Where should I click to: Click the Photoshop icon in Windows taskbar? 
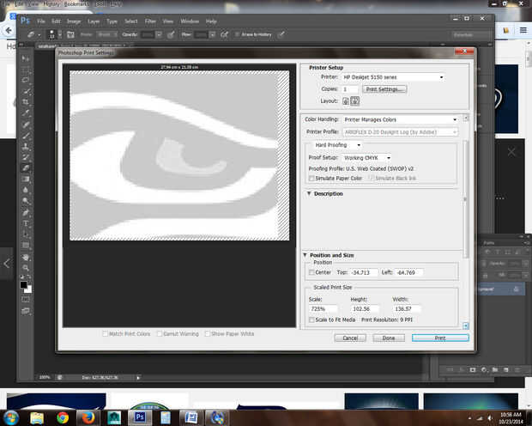point(139,417)
